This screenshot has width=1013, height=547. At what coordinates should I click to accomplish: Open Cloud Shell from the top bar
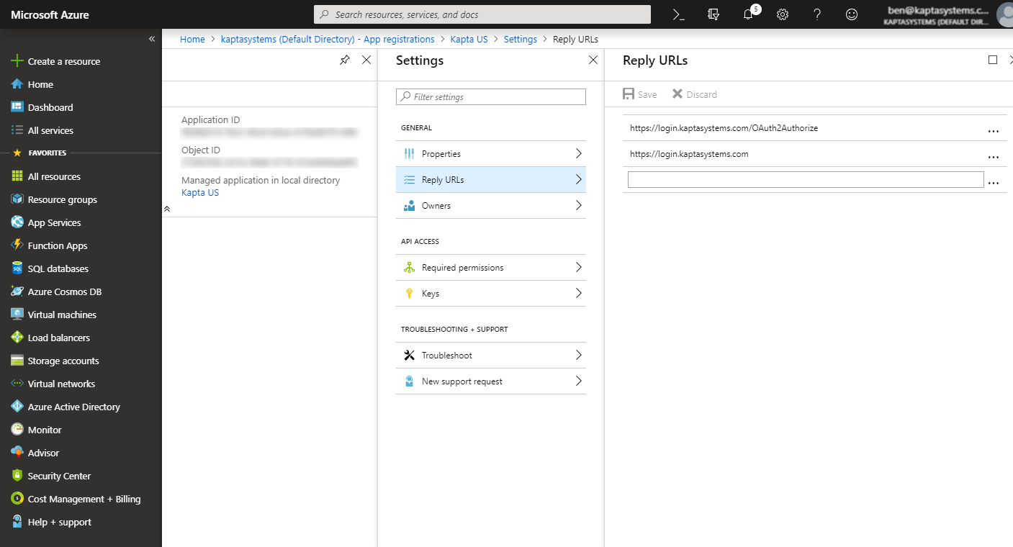(x=677, y=14)
